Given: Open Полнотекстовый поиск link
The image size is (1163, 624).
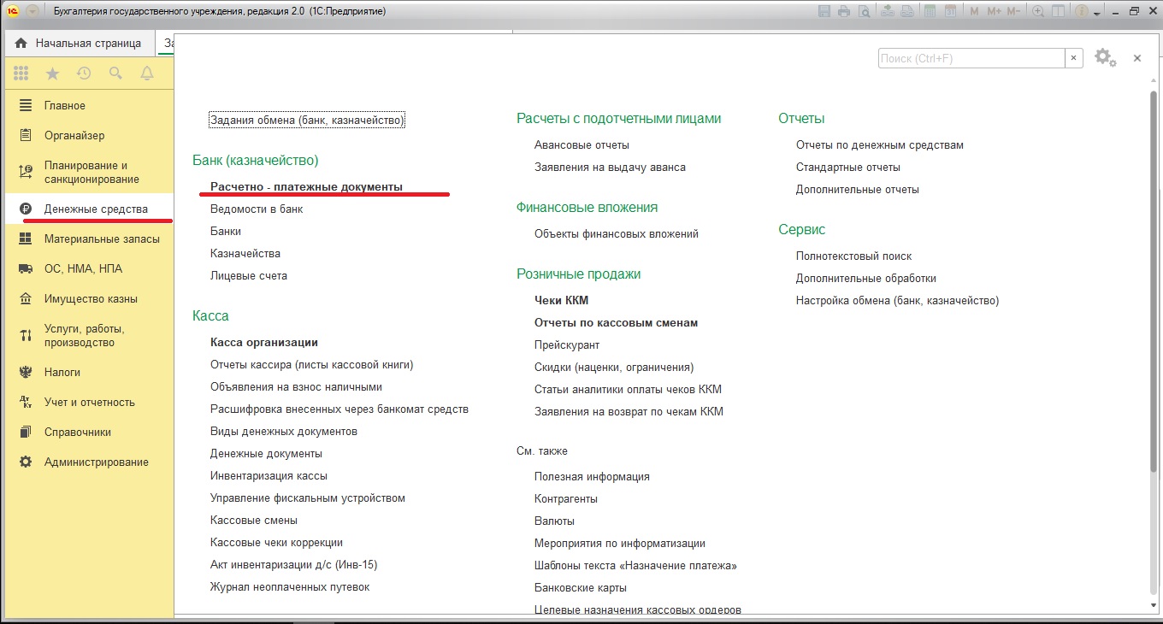Looking at the screenshot, I should pyautogui.click(x=853, y=256).
